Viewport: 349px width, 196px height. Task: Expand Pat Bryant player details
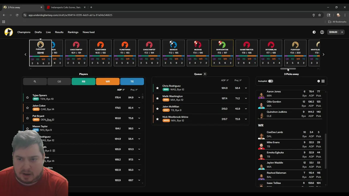point(139,118)
